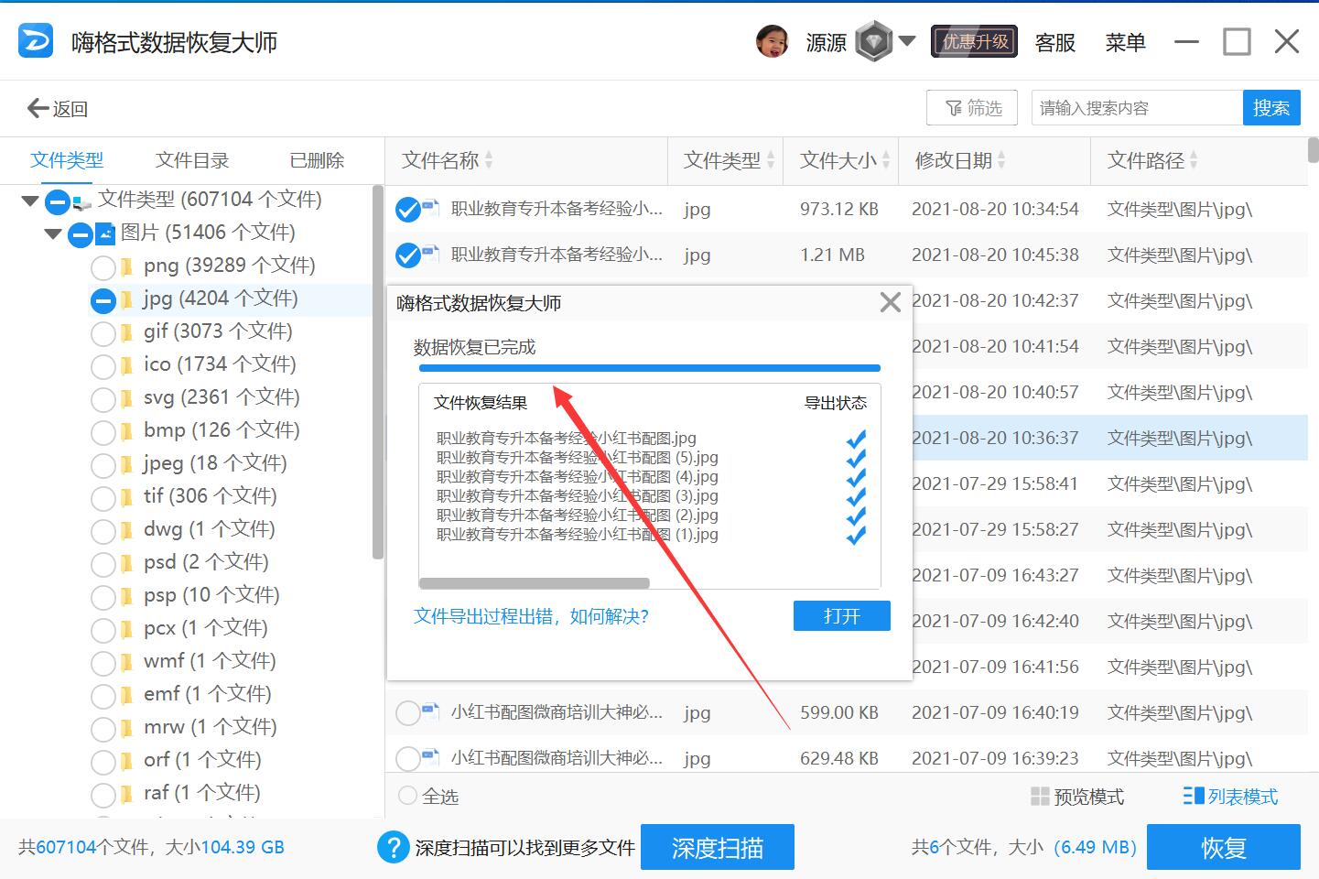Check the svg folder checkbox
The height and width of the screenshot is (879, 1319).
103,399
